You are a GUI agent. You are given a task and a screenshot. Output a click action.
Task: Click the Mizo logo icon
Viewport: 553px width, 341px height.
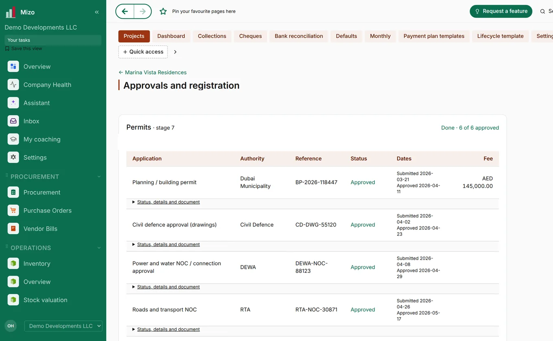pyautogui.click(x=11, y=12)
